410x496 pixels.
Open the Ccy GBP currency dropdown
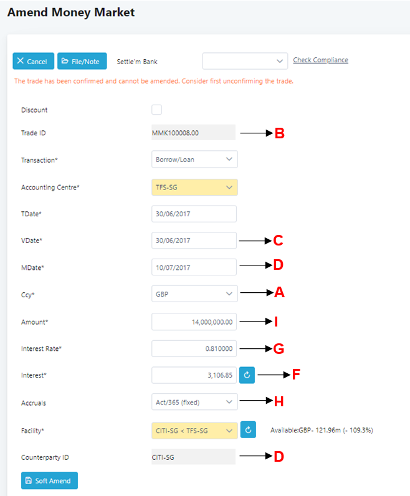pos(194,293)
